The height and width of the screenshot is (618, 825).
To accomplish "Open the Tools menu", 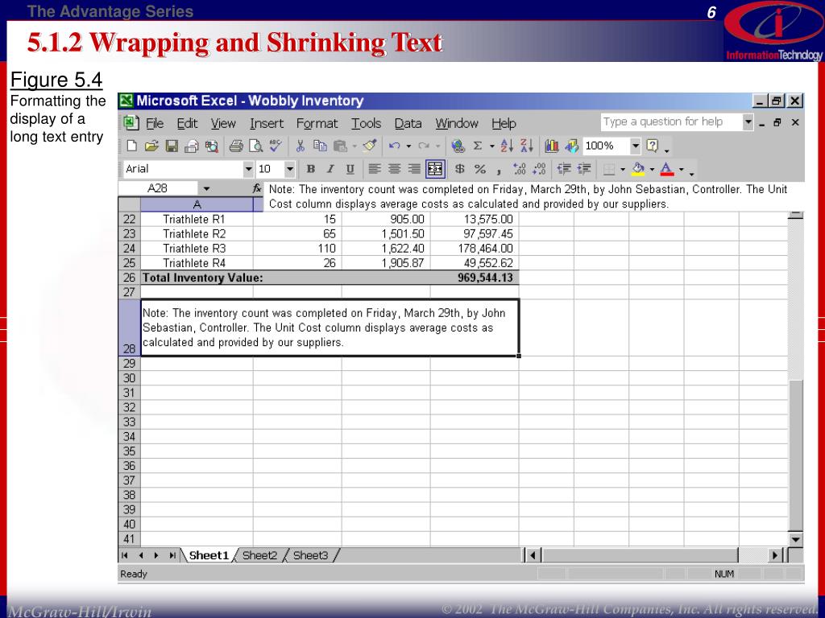I will click(x=367, y=123).
